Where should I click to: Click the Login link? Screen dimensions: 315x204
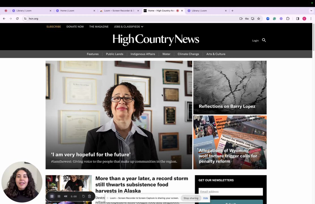[x=255, y=41]
